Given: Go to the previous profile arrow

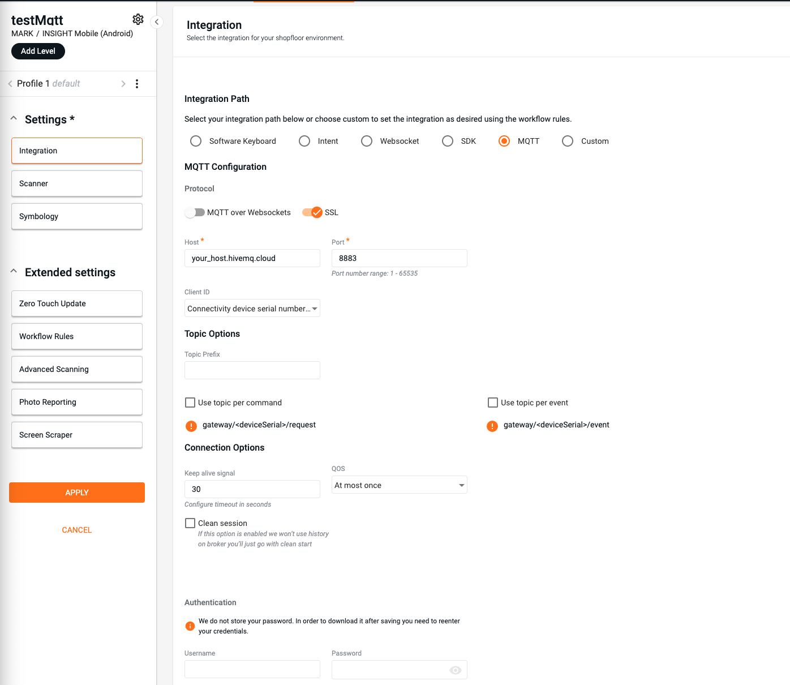Looking at the screenshot, I should 10,84.
